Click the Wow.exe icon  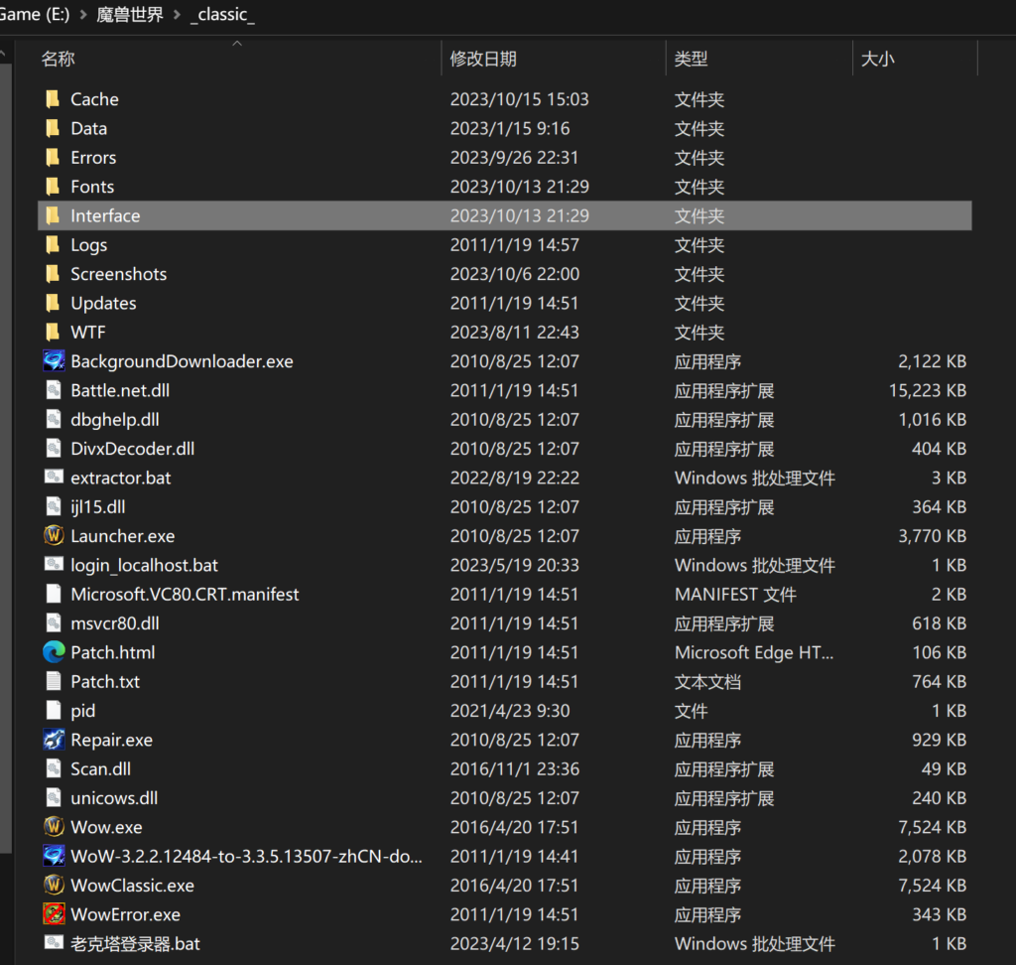pyautogui.click(x=54, y=827)
